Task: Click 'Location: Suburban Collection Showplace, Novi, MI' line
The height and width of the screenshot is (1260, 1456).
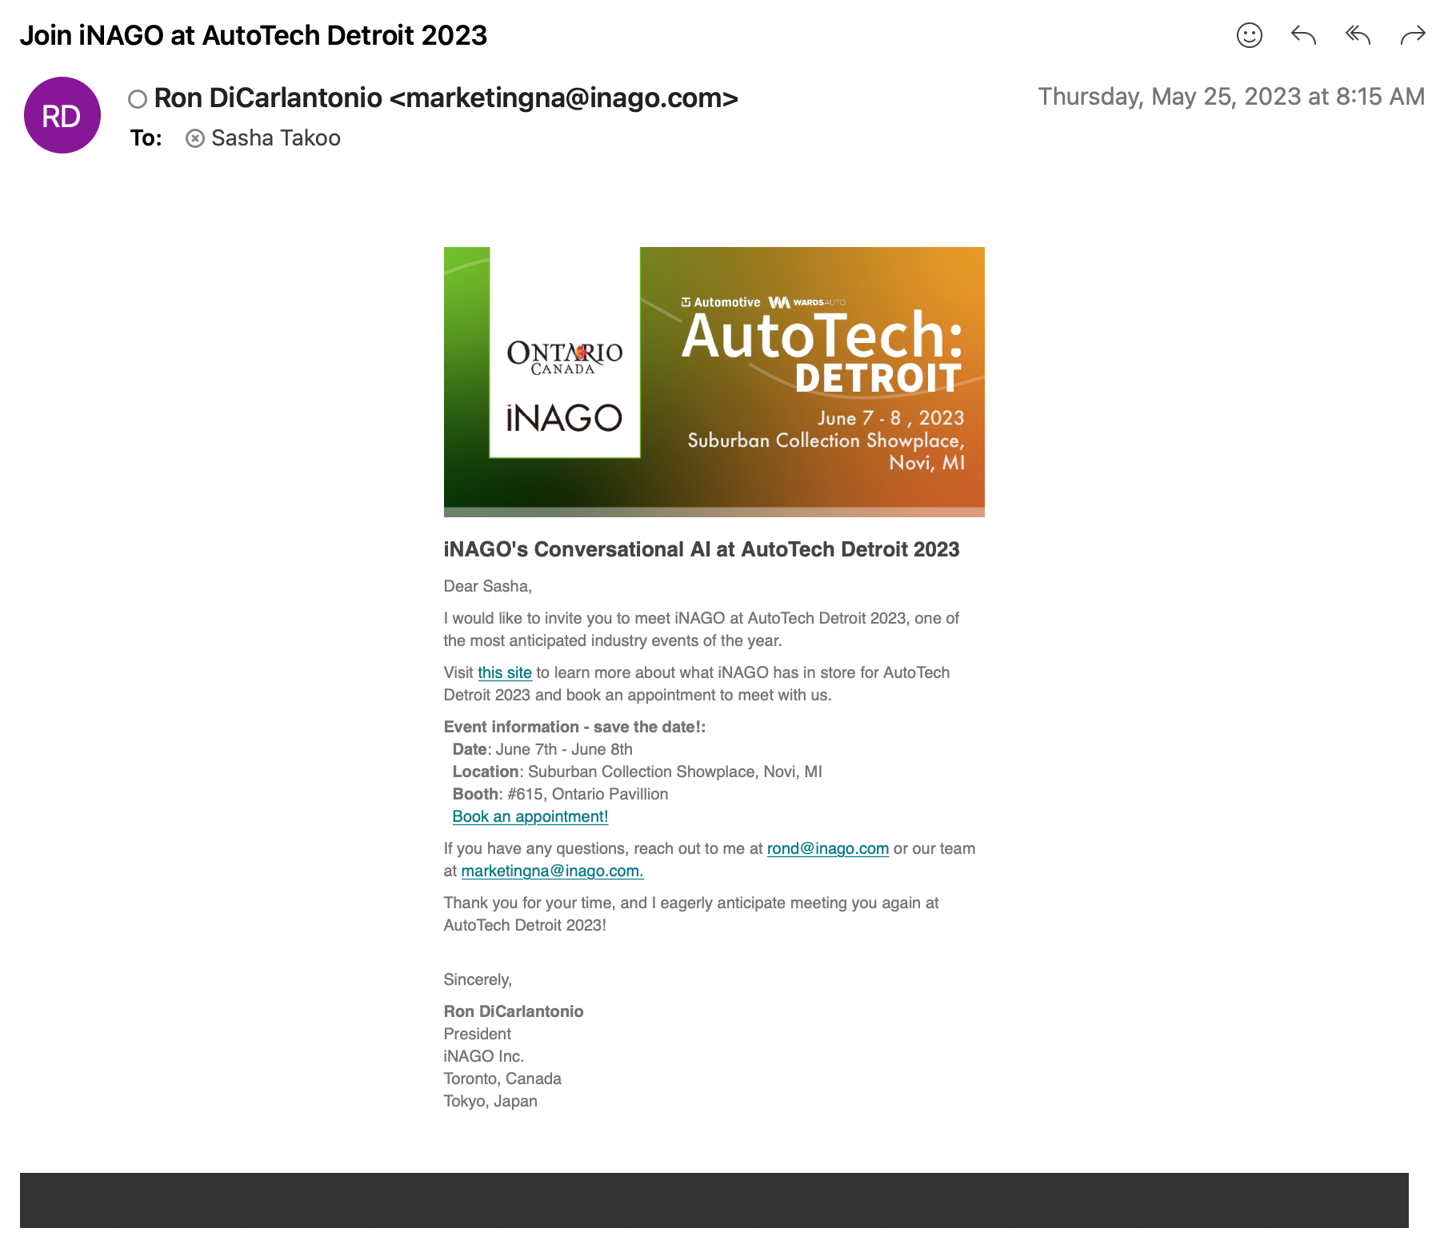Action: pos(637,772)
